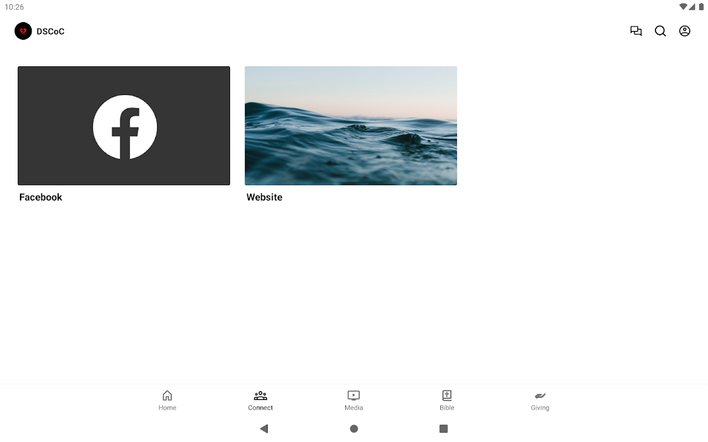
Task: Open the Website ocean image card
Action: click(x=351, y=126)
